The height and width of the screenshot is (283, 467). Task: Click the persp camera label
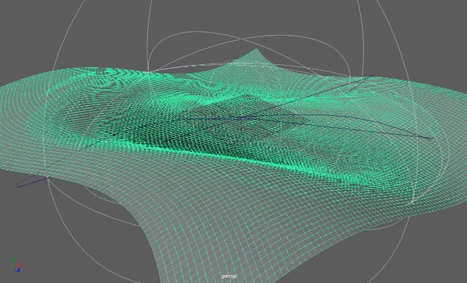[229, 276]
